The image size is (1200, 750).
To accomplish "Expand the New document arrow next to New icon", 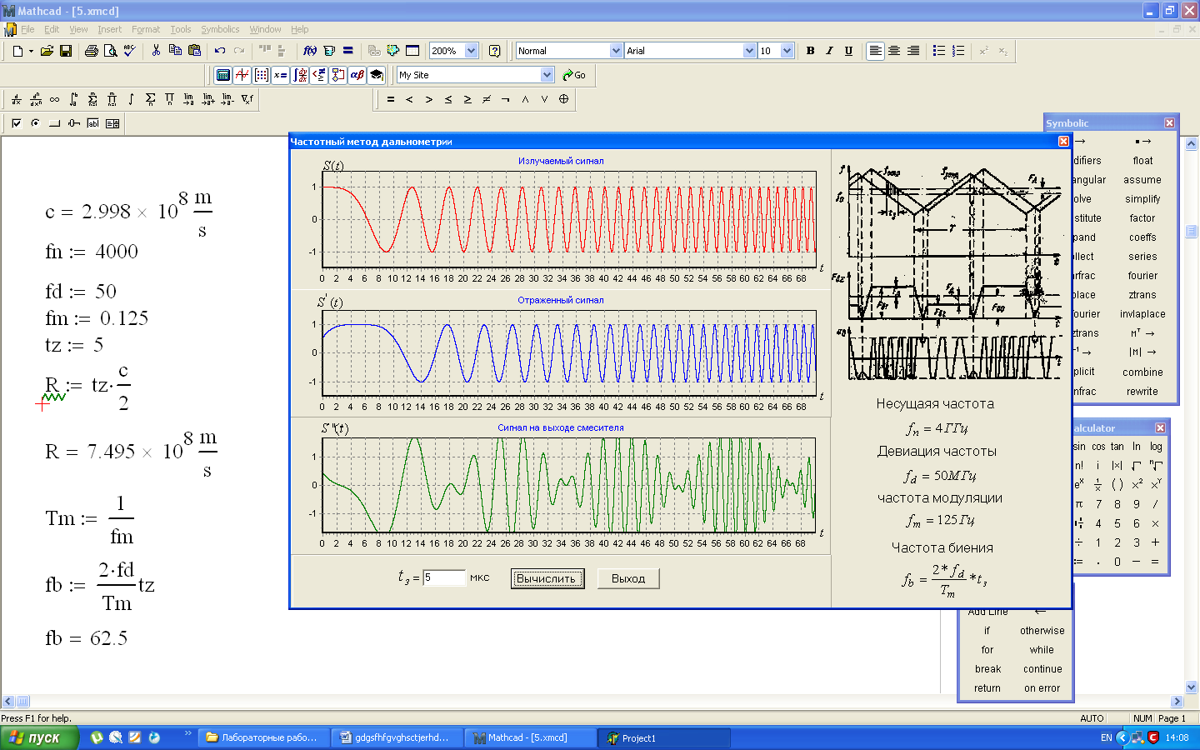I will pos(31,51).
